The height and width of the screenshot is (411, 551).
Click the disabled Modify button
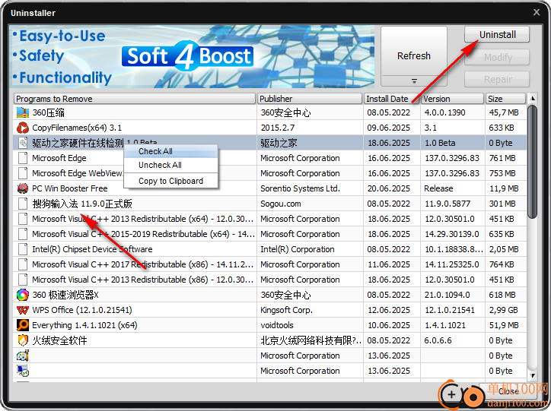click(497, 57)
